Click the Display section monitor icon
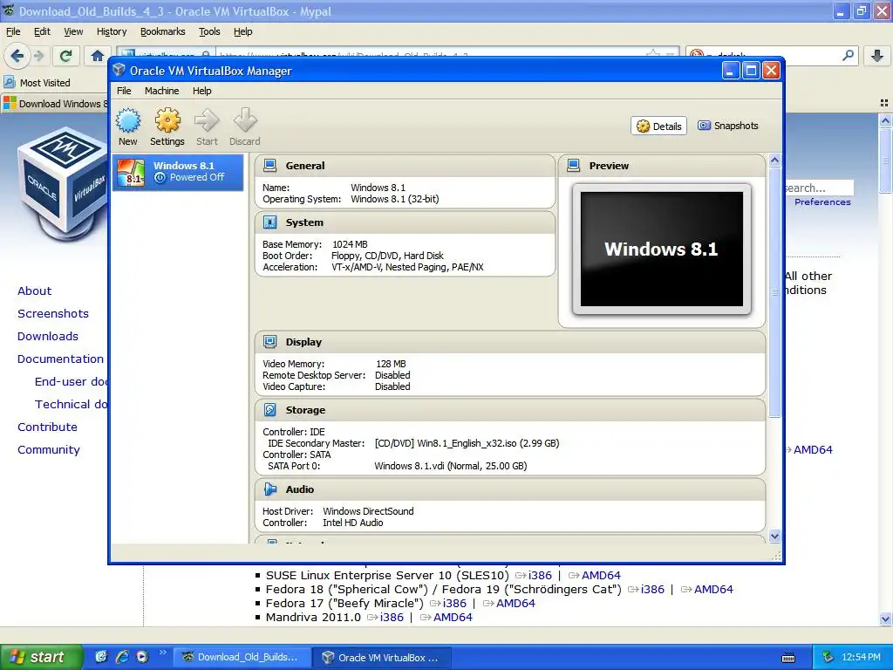 (x=270, y=342)
